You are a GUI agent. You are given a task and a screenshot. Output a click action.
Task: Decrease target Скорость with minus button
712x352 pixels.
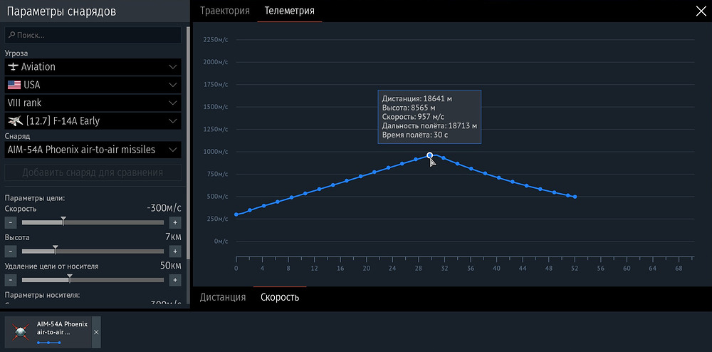(x=11, y=222)
